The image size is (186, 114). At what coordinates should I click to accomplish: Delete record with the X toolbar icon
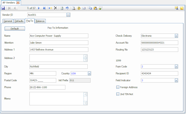coord(55,8)
